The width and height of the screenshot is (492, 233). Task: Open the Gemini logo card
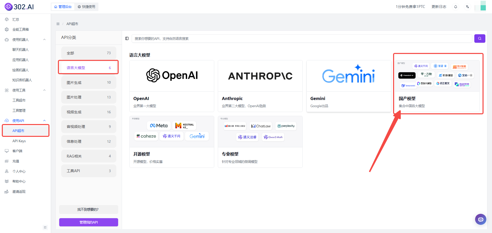coord(349,86)
